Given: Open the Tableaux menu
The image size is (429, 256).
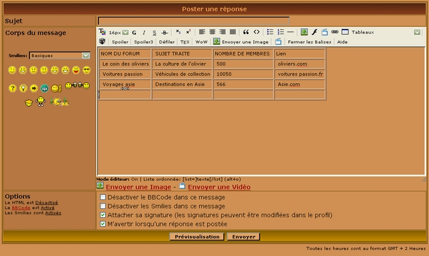Looking at the screenshot, I should [x=363, y=32].
